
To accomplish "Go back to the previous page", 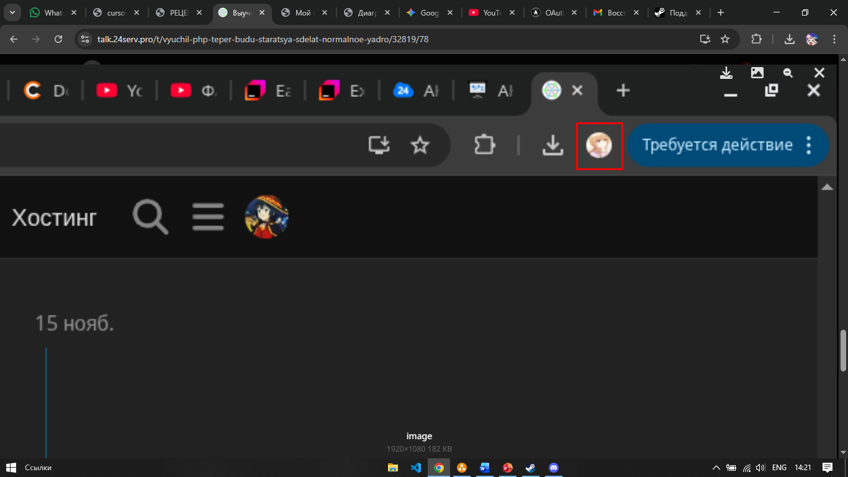I will coord(14,39).
